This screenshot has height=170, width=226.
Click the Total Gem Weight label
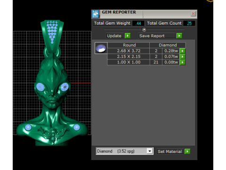[x=112, y=23]
